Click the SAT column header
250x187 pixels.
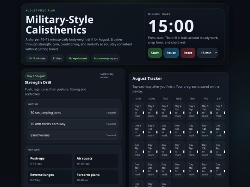pos(219,99)
